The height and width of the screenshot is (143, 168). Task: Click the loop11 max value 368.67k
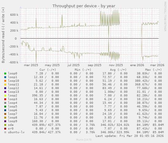click(x=141, y=85)
